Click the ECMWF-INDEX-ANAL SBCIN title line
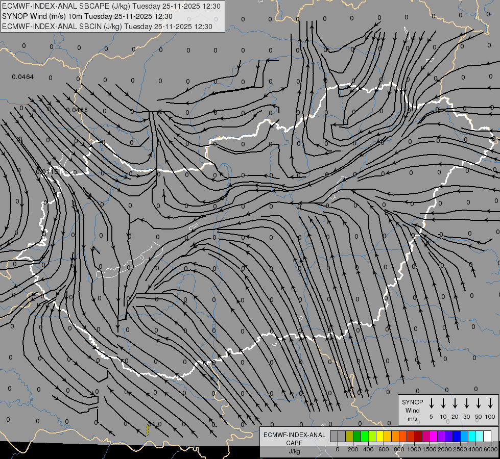Screen dimensions: 500x459 point(107,27)
